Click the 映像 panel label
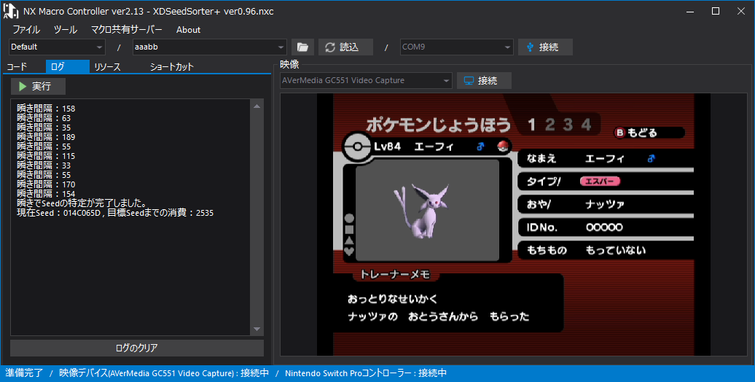The height and width of the screenshot is (382, 755). click(289, 65)
